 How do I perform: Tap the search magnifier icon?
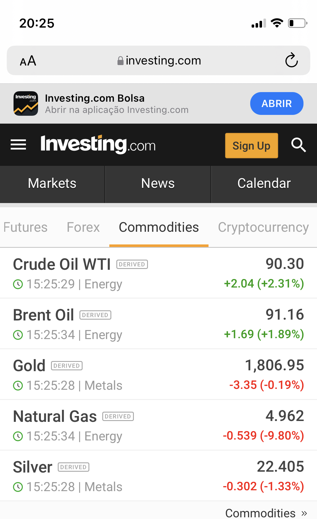tap(298, 145)
